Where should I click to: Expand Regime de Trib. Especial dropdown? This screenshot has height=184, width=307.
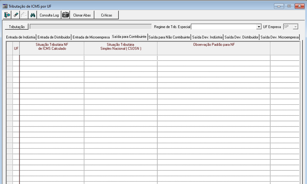tap(258, 27)
